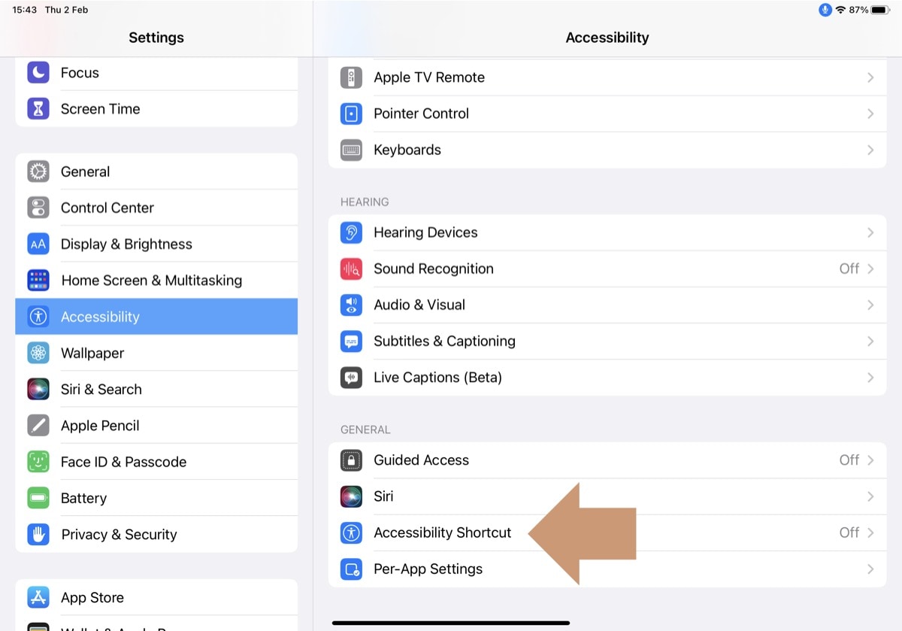Open Sound Recognition Off value
The width and height of the screenshot is (902, 631).
tap(849, 268)
